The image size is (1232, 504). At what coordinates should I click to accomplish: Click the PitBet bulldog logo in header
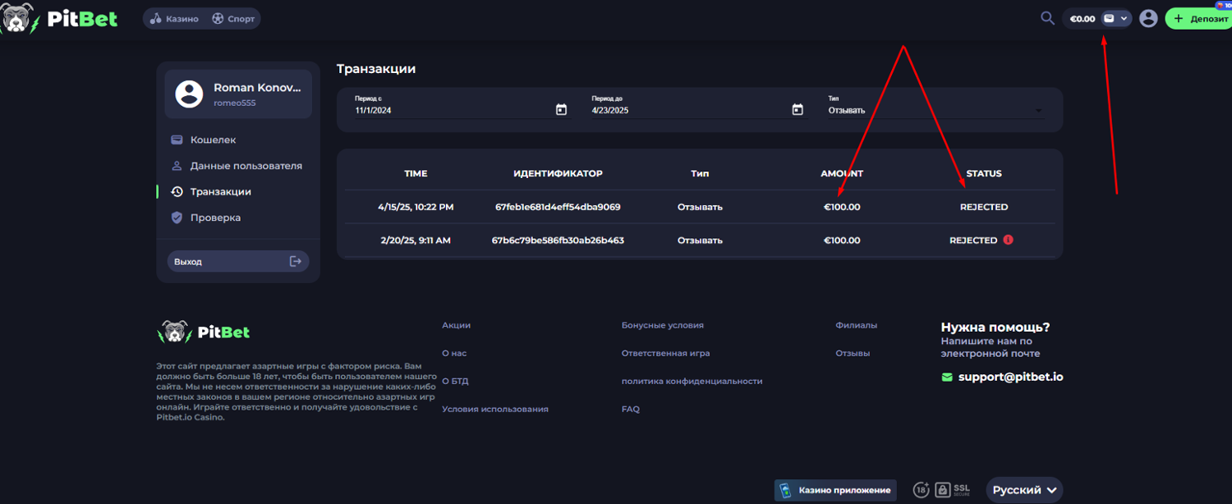[x=16, y=18]
